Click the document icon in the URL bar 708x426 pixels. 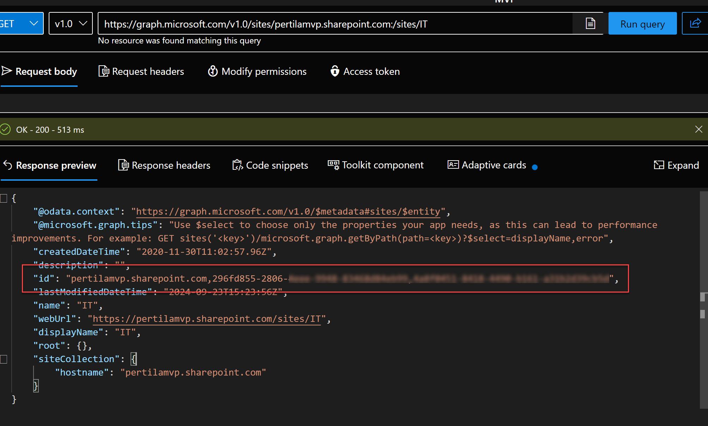pos(590,24)
